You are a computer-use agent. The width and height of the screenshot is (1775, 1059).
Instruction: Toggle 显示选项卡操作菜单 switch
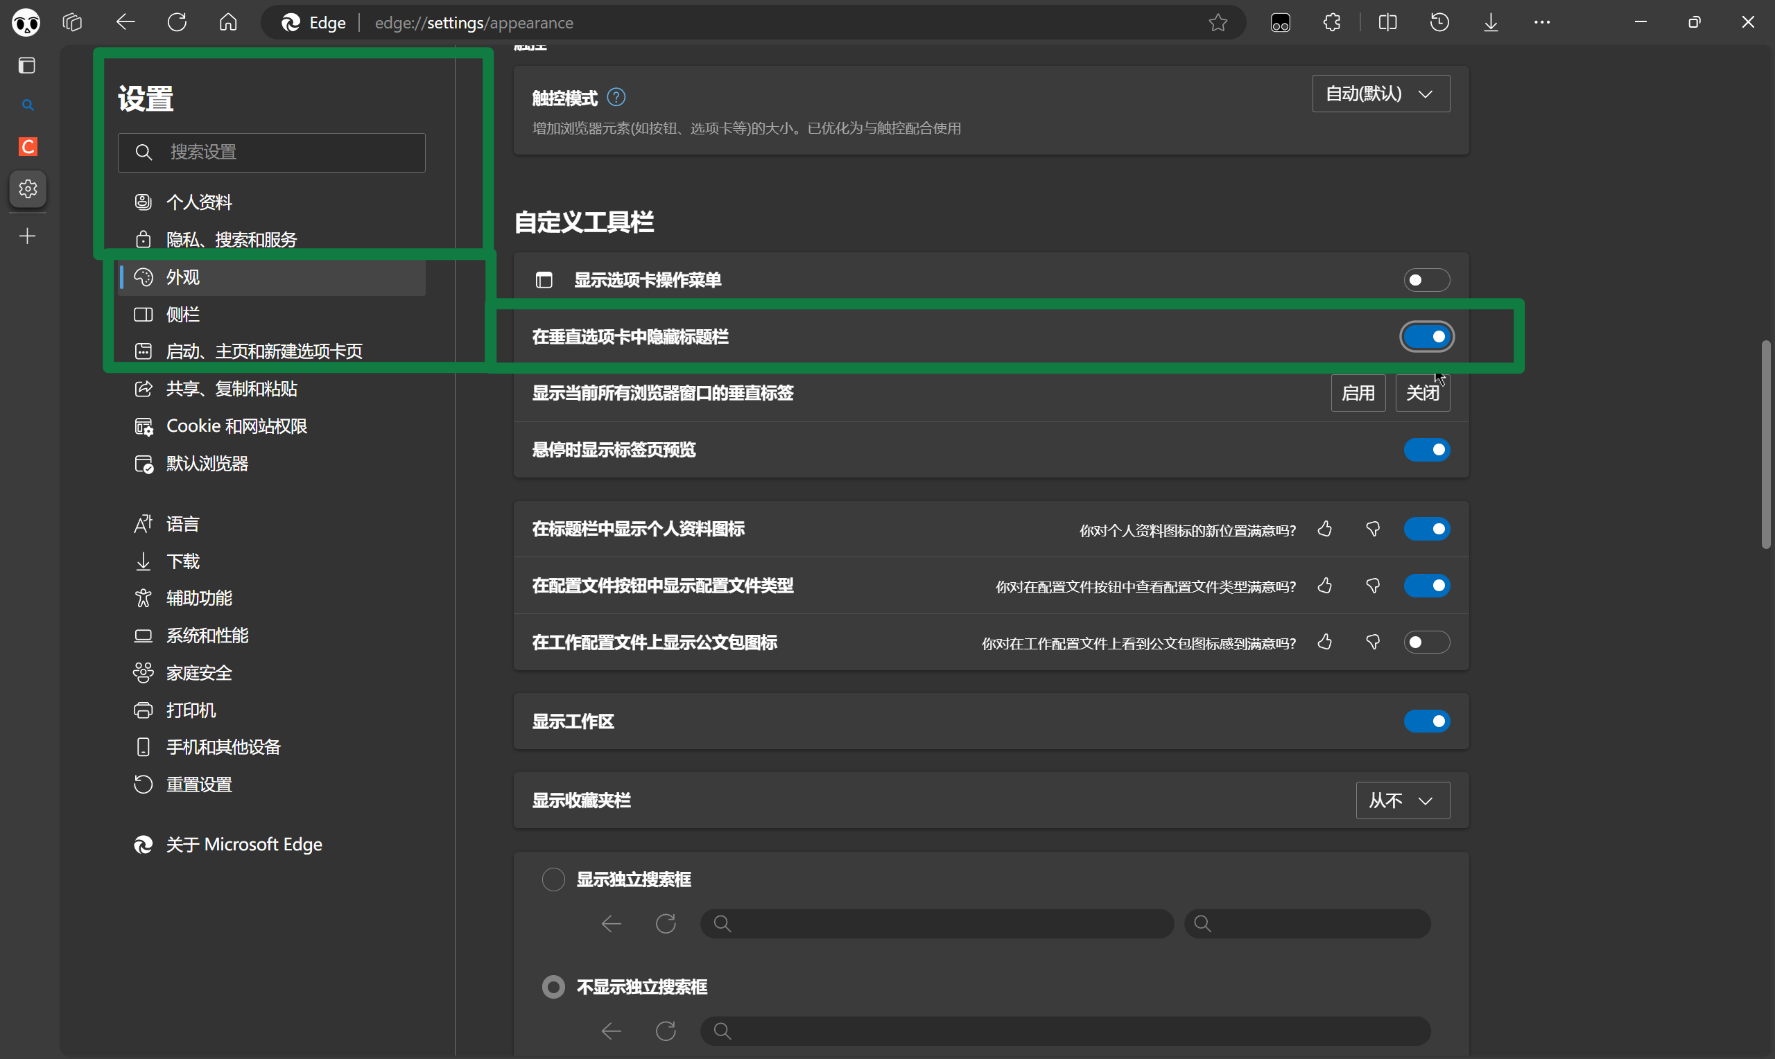point(1426,280)
